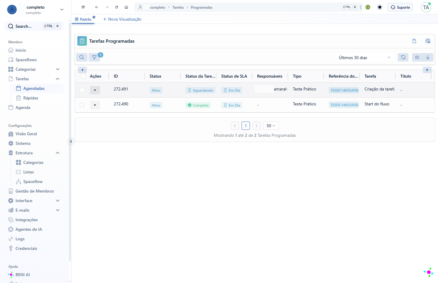Open the Padrão view settings gear
438x283 pixels.
pyautogui.click(x=94, y=17)
